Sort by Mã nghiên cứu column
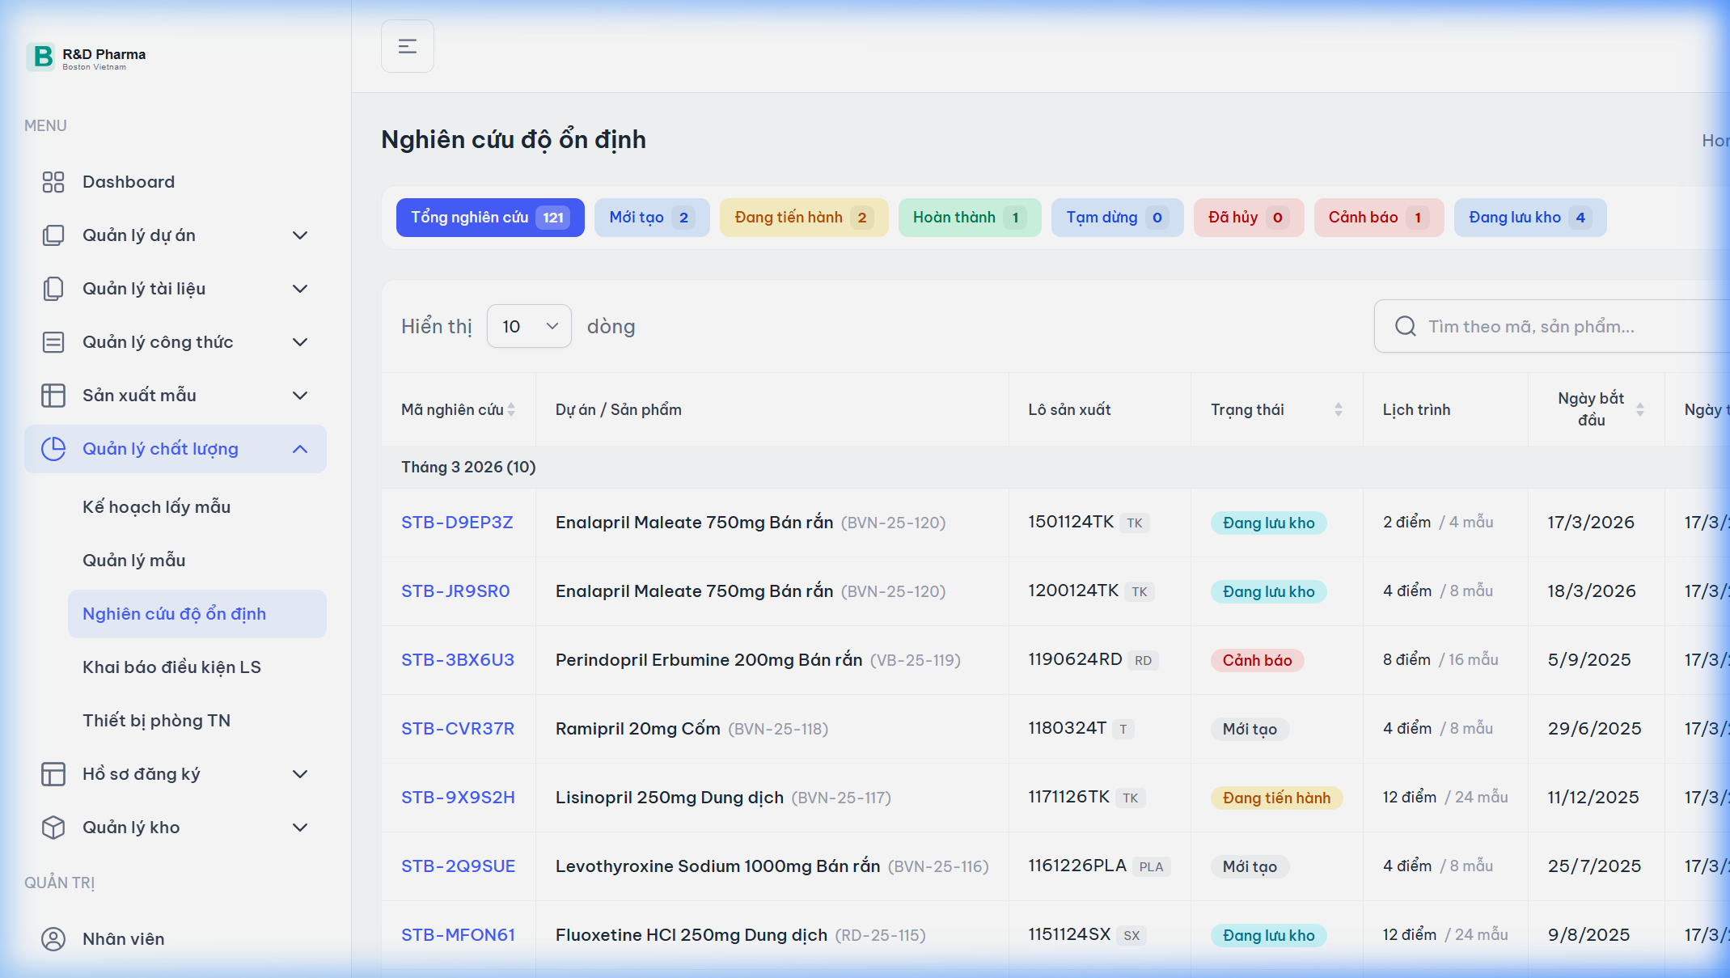 511,410
